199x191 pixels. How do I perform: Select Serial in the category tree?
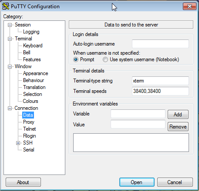[29, 150]
